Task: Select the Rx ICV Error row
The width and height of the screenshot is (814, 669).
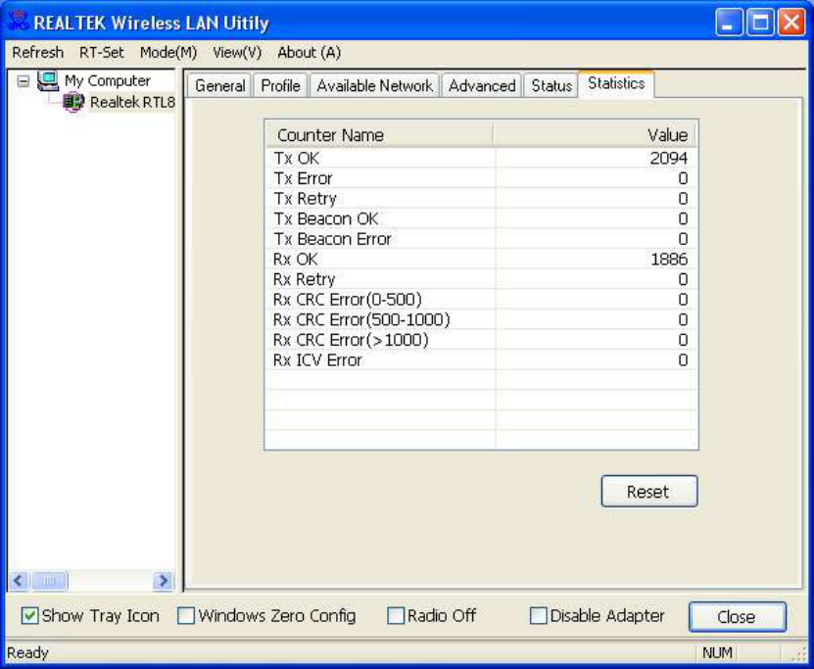Action: tap(481, 360)
